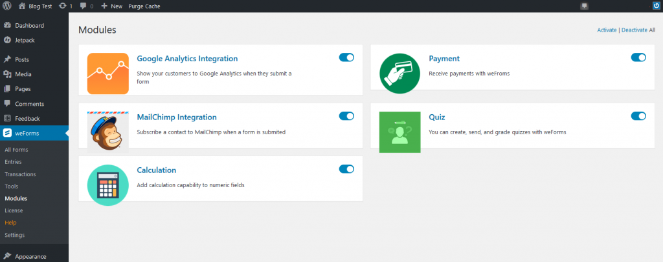Click the Payment module title
The width and height of the screenshot is (663, 262).
pos(444,59)
